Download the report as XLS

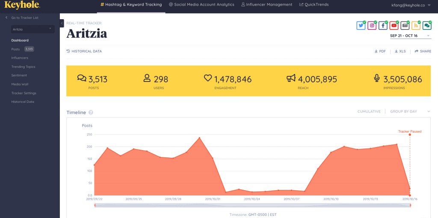tap(400, 51)
